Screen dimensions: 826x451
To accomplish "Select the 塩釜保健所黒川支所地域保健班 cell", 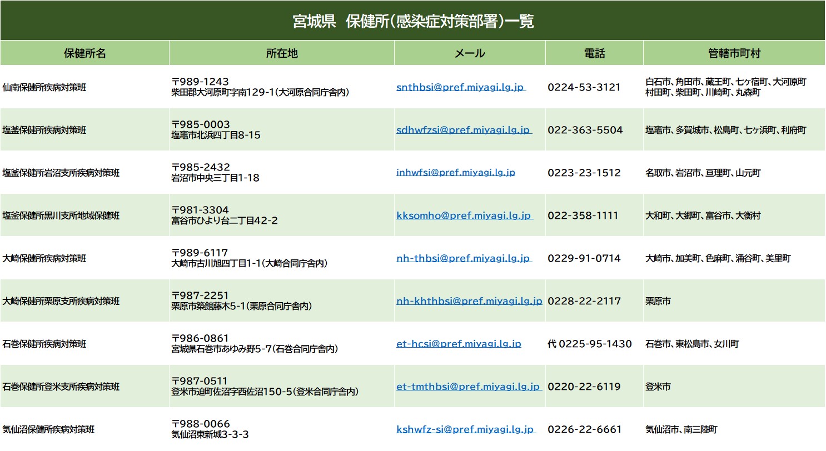I will click(84, 216).
